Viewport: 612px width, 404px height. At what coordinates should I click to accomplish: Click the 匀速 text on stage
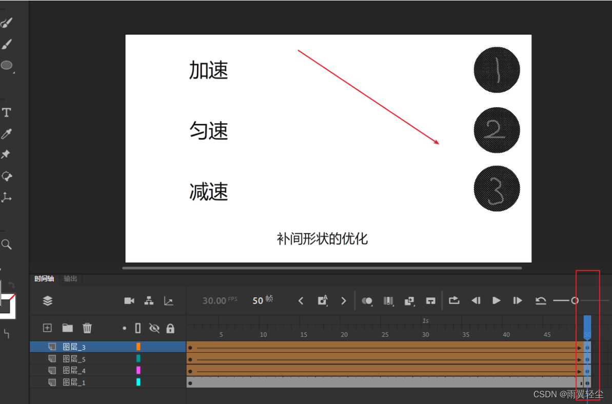pyautogui.click(x=208, y=131)
